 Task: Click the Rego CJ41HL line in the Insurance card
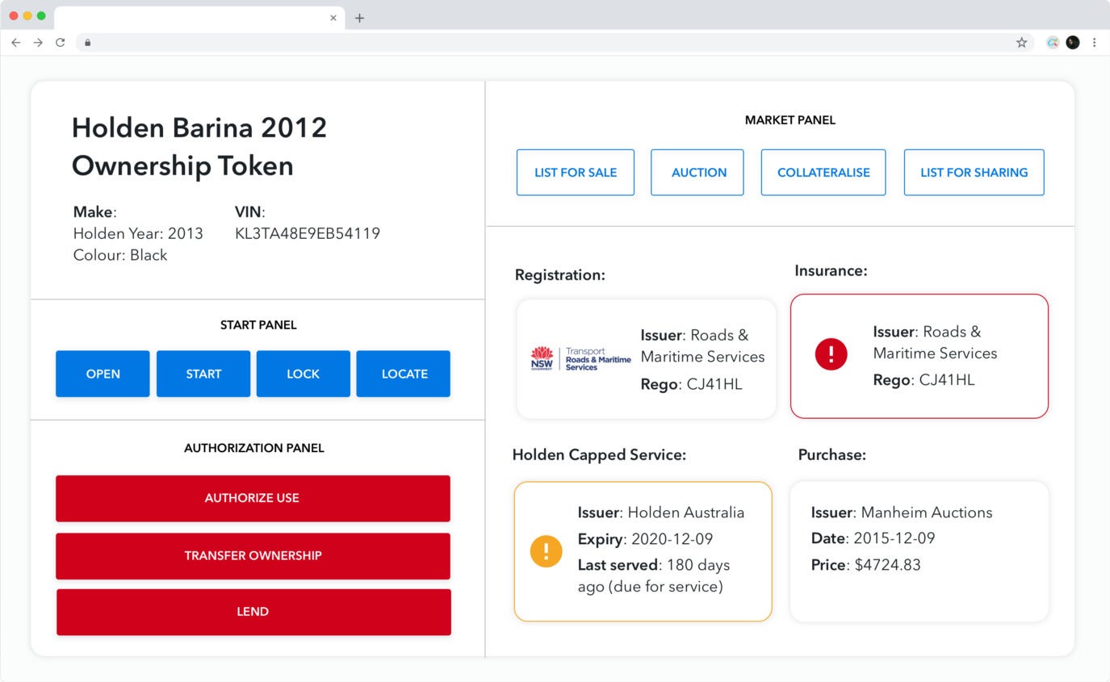(x=924, y=380)
